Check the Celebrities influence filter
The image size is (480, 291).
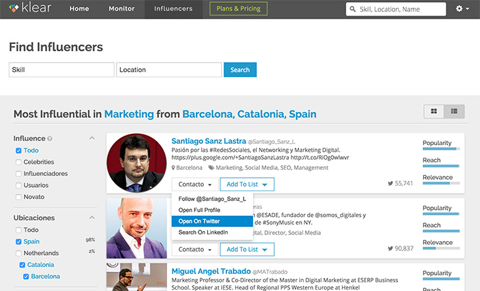point(19,162)
